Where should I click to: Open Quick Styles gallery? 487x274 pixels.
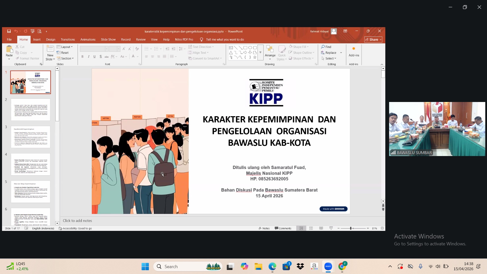[282, 53]
